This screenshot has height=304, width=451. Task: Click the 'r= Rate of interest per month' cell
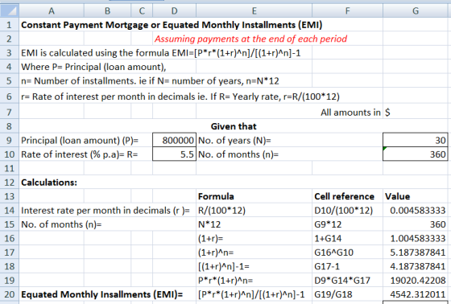(x=180, y=97)
